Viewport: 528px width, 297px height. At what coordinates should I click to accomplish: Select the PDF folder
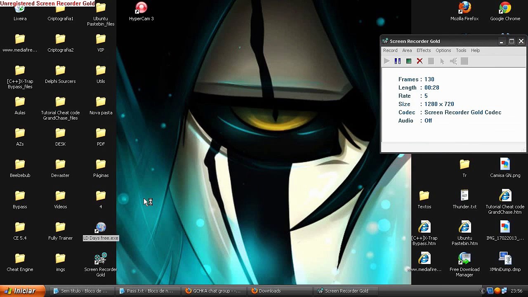click(101, 137)
